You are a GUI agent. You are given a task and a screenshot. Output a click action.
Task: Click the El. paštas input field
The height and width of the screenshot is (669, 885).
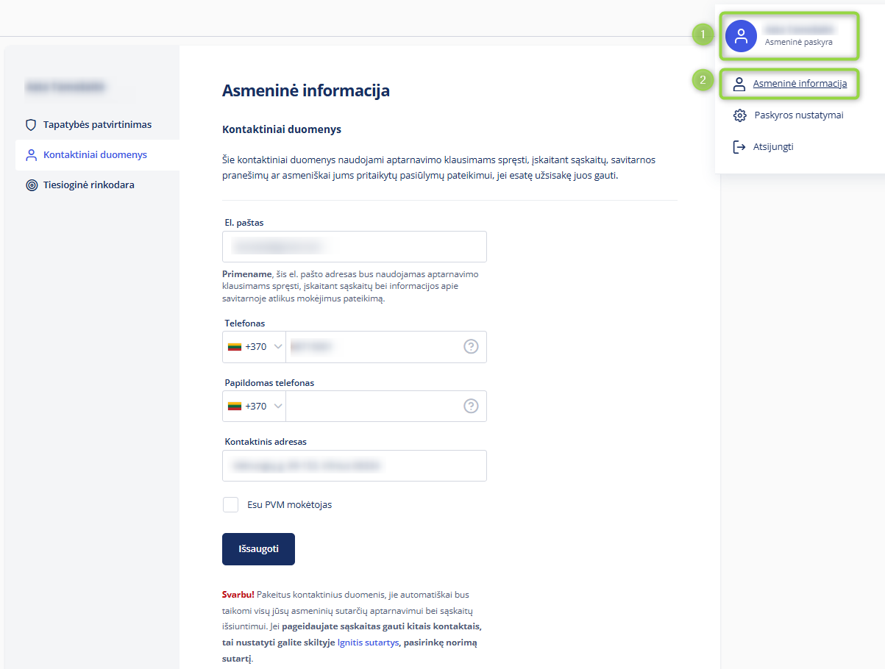coord(354,246)
